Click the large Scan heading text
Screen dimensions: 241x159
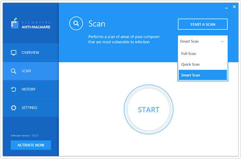point(97,24)
